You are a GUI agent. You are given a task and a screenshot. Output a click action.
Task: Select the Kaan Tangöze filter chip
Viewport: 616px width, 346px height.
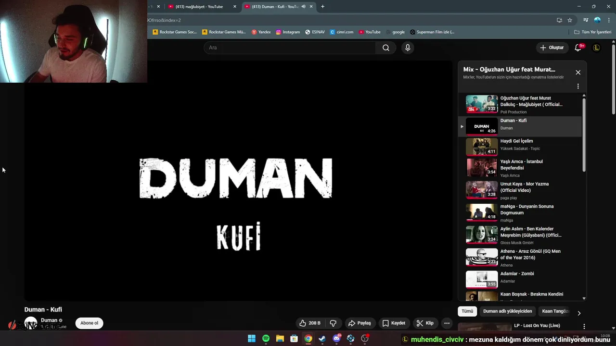click(554, 311)
